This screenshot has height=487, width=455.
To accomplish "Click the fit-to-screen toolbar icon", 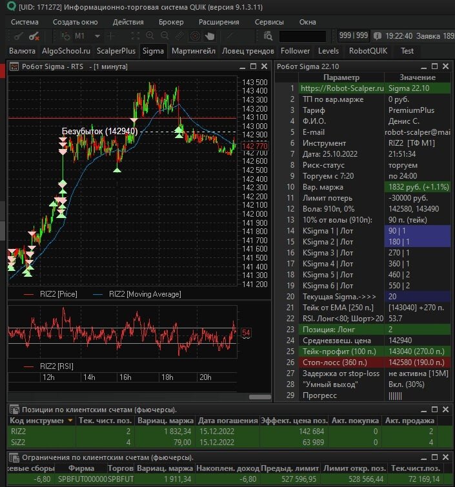I will pyautogui.click(x=135, y=36).
